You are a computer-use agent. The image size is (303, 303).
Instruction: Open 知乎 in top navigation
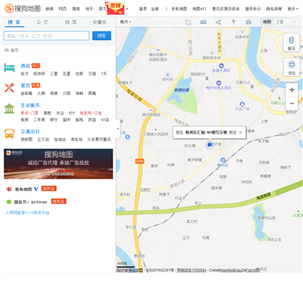coord(89,8)
